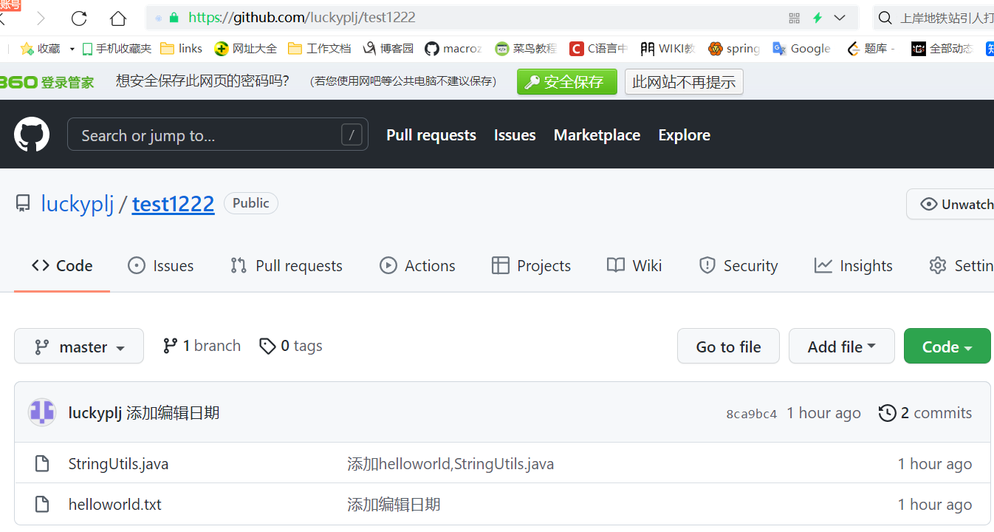Open Marketplace in the top navigation
Viewport: 994px width, 532px height.
click(597, 135)
